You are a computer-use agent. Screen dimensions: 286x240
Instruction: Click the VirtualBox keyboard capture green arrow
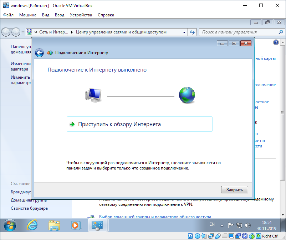[x=258, y=236]
